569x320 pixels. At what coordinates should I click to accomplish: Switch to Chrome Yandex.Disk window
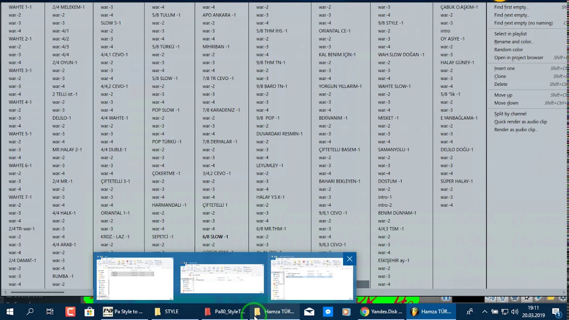pos(381,312)
